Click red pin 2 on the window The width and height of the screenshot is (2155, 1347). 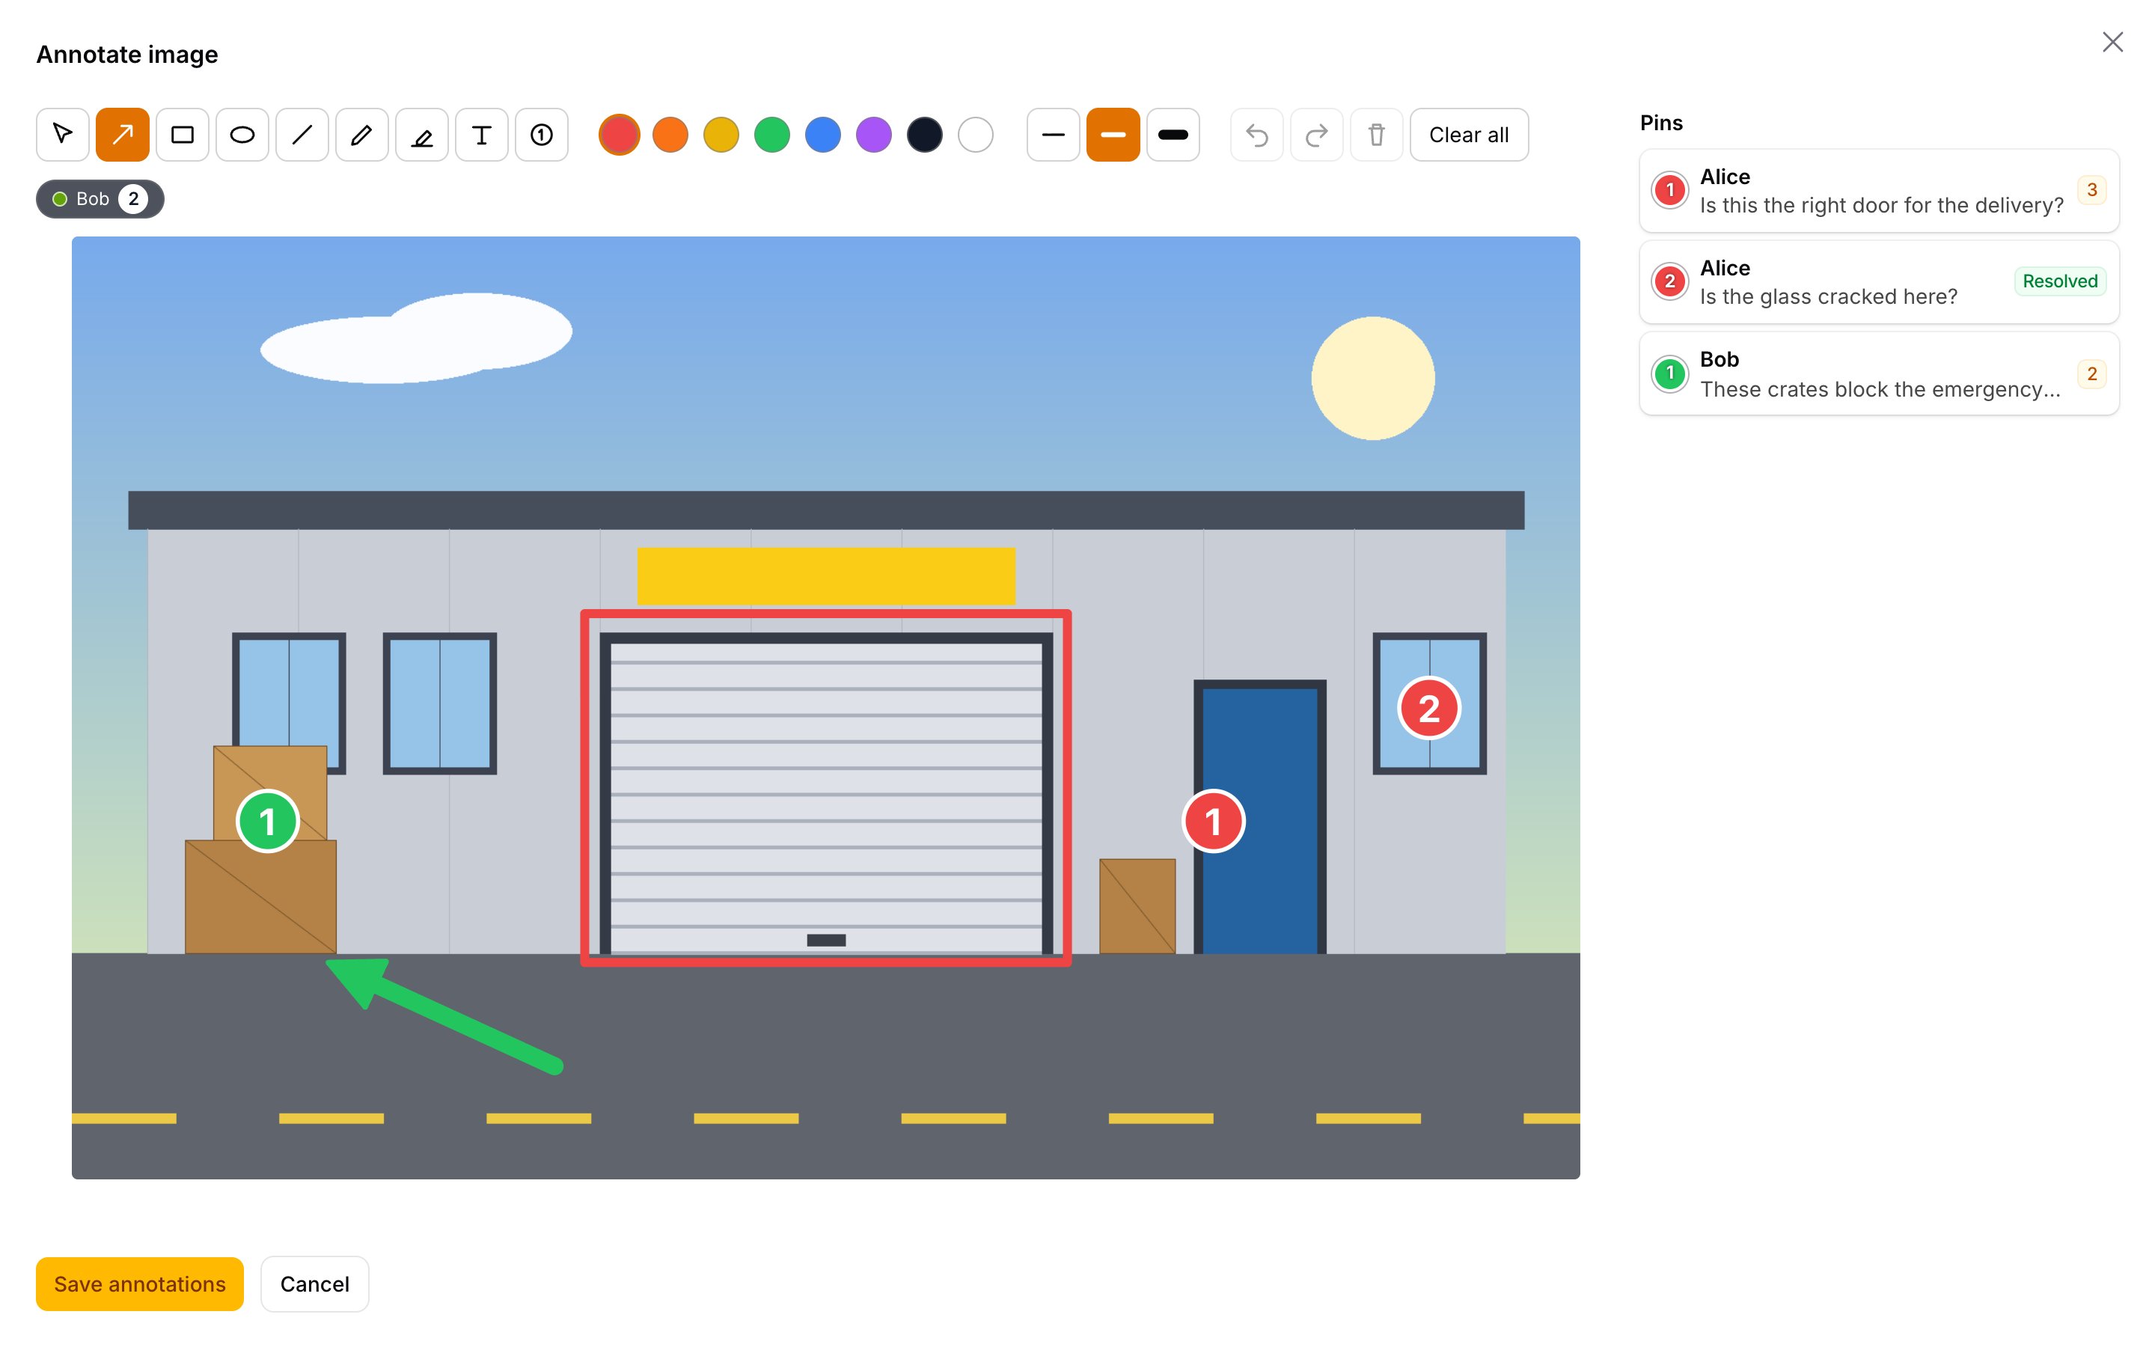click(1429, 708)
